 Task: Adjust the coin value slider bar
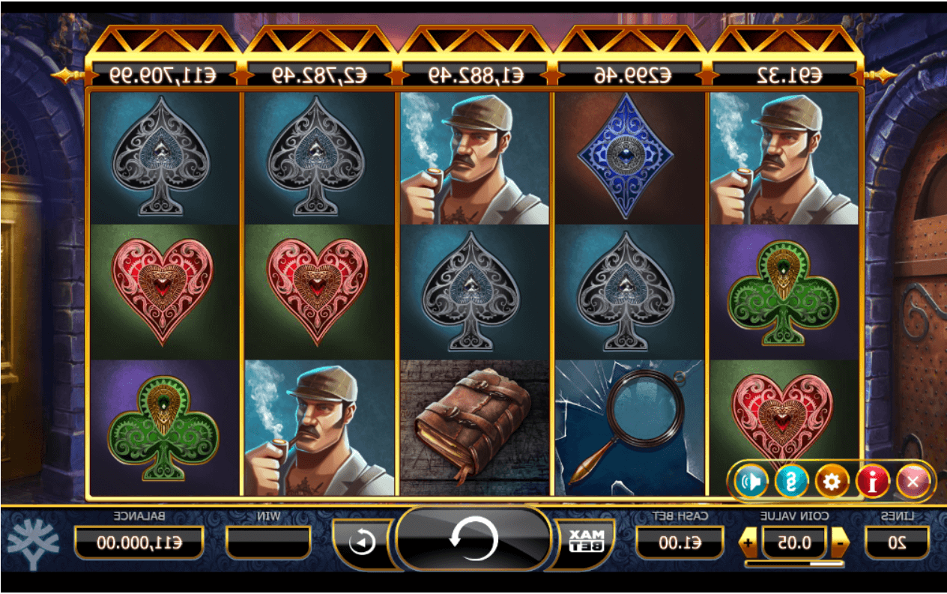click(x=794, y=563)
